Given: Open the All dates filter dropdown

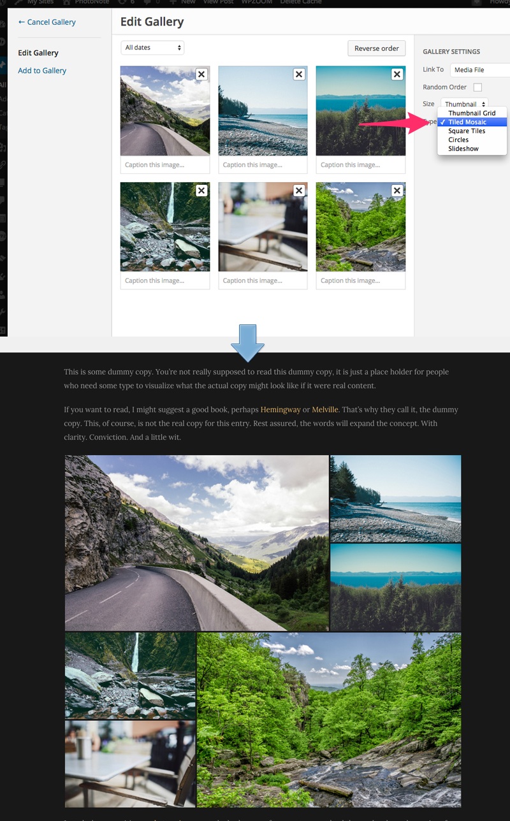Looking at the screenshot, I should (153, 48).
